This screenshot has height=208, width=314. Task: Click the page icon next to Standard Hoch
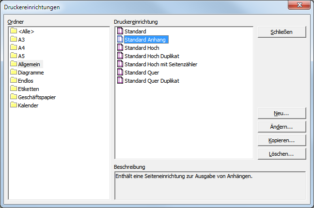(120, 48)
